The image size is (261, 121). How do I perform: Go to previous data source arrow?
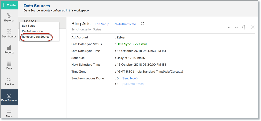pyautogui.click(x=229, y=27)
